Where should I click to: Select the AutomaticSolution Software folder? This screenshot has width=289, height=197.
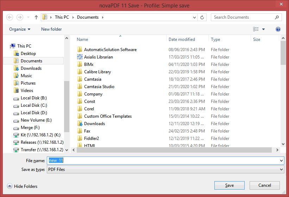pos(110,50)
